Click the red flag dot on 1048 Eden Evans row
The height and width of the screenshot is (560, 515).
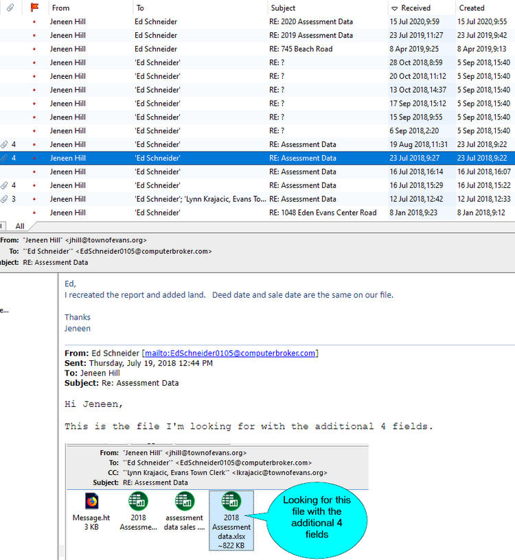(34, 213)
